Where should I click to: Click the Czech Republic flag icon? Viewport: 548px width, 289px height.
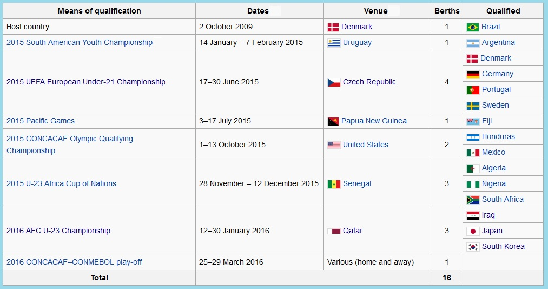[334, 82]
